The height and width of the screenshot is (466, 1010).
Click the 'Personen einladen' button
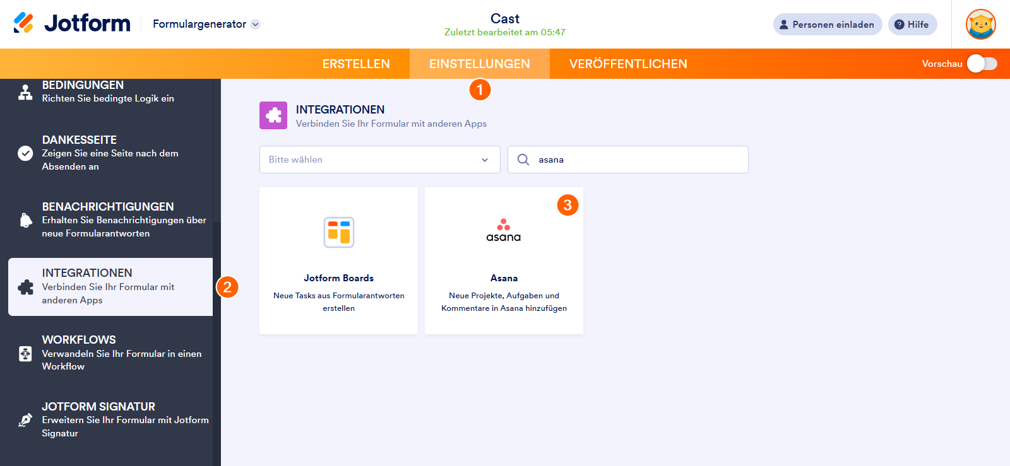click(827, 25)
